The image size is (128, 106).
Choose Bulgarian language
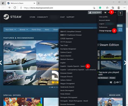click(68, 49)
